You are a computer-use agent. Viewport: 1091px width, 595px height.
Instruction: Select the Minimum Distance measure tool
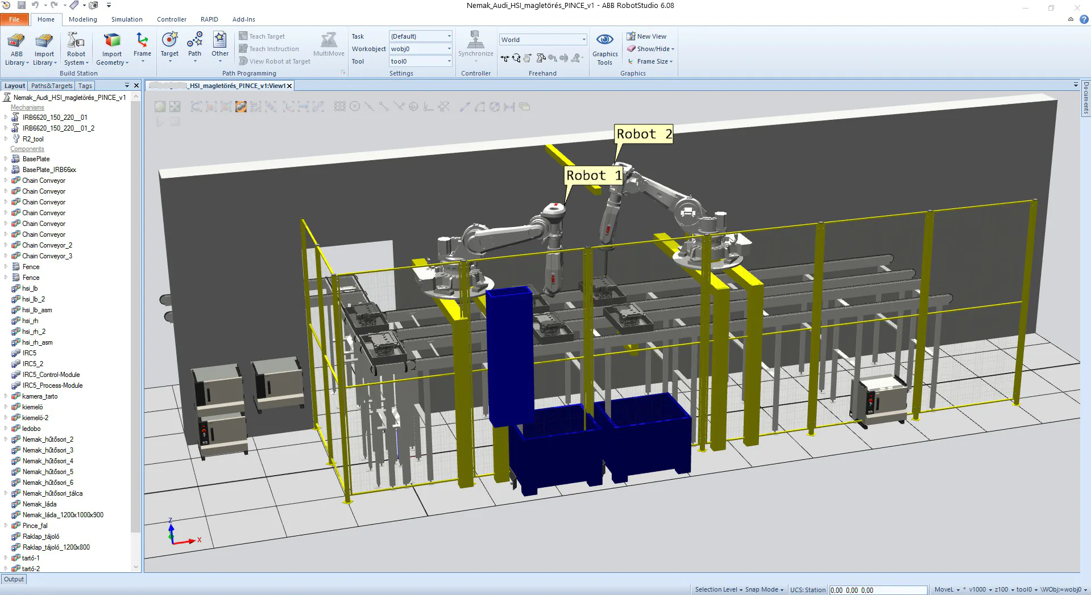[x=509, y=107]
